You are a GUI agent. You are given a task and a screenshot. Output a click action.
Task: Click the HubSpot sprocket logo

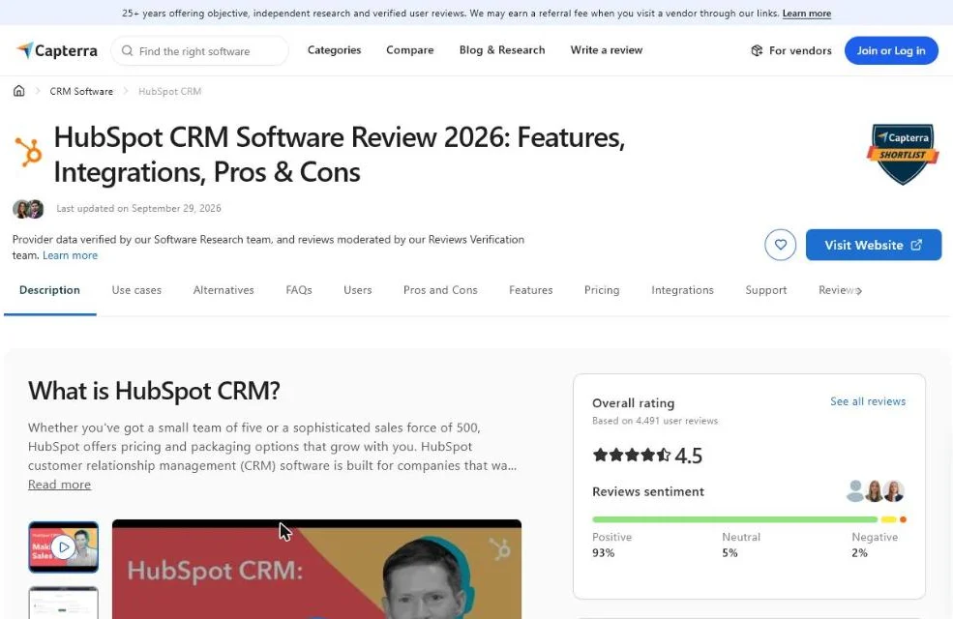(x=29, y=152)
